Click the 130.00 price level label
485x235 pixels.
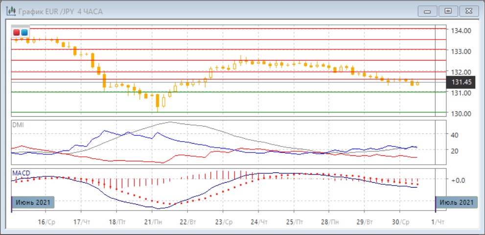coord(461,113)
